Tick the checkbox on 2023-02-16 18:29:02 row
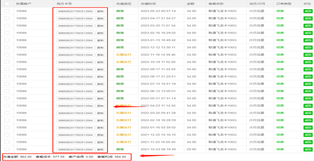 [x=7, y=33]
